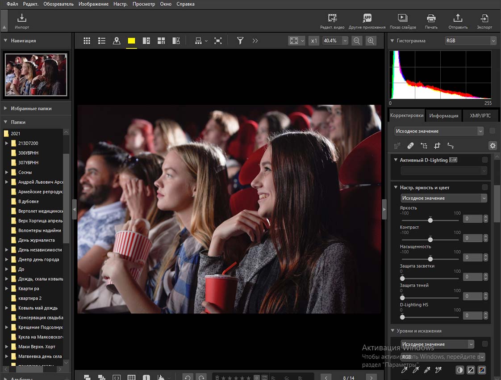Viewport: 501px width, 380px height.
Task: Start the Показ слайдов slideshow
Action: click(403, 21)
